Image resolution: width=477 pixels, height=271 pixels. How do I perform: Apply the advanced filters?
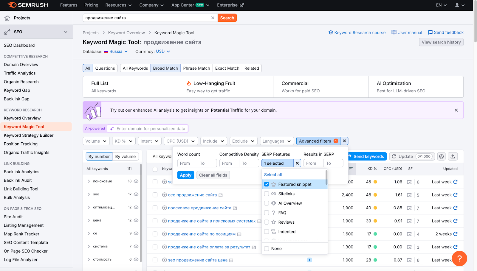point(185,175)
